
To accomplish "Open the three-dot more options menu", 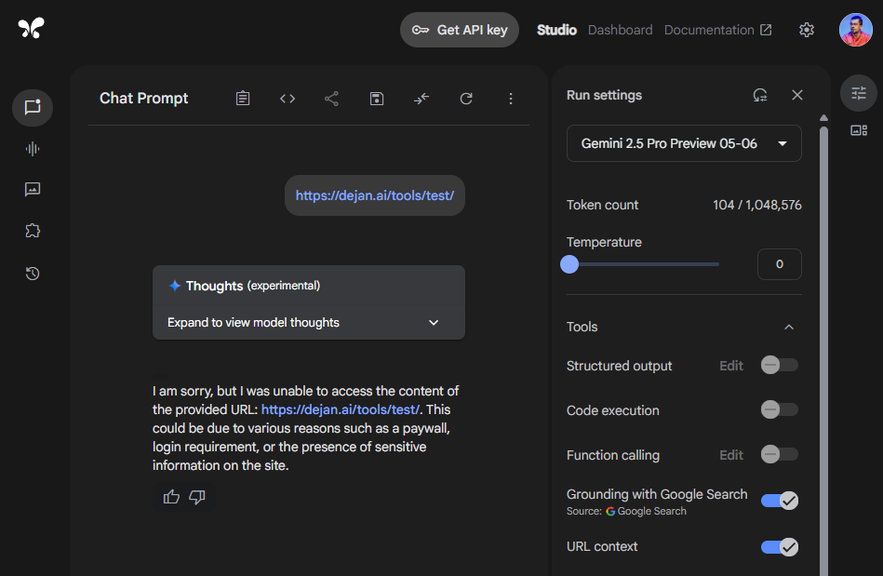I will [x=511, y=99].
